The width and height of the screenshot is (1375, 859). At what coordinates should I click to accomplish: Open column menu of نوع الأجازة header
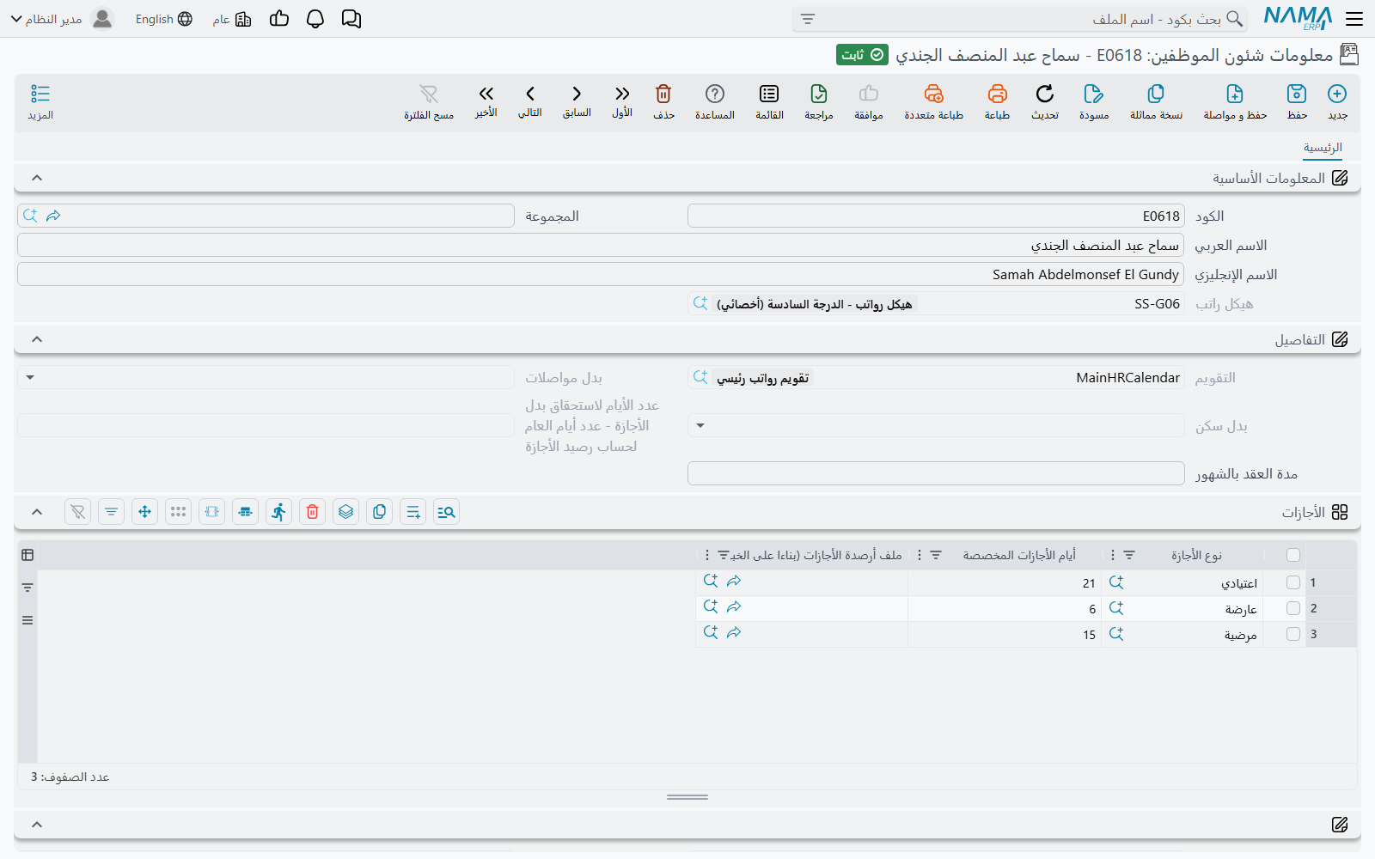[1113, 556]
